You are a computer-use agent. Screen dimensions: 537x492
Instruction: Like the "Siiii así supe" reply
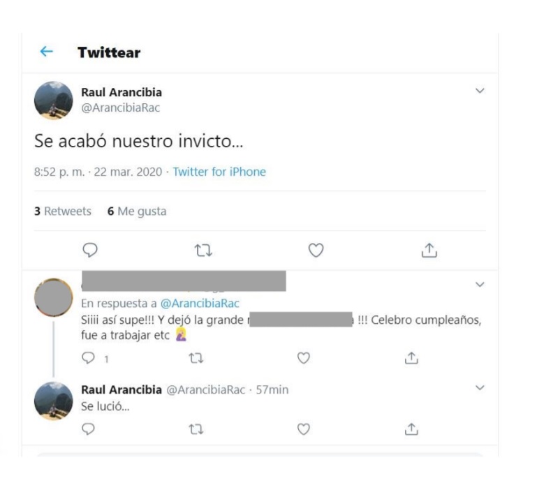(x=303, y=358)
